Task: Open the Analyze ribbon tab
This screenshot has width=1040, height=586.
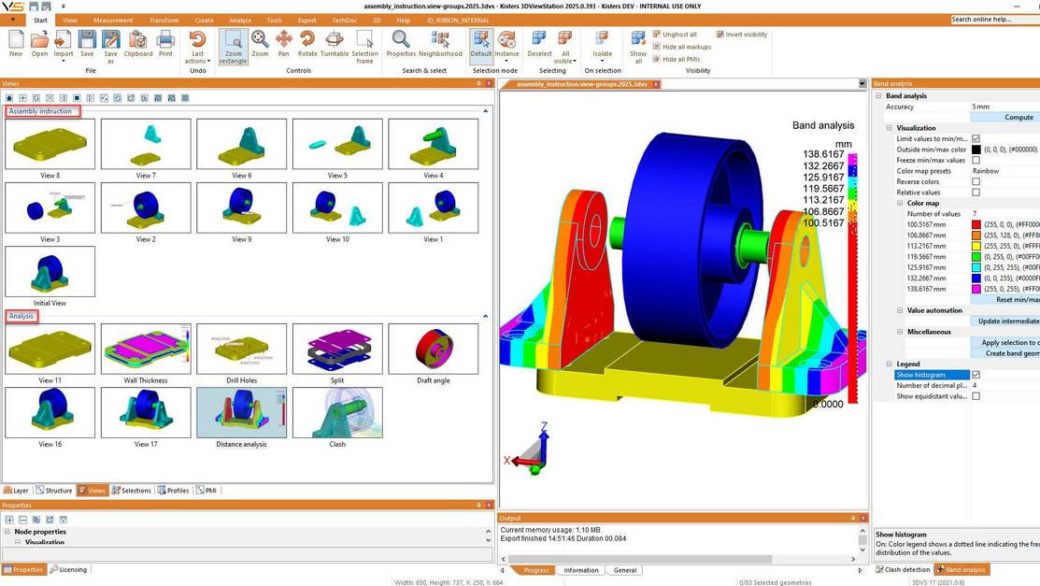Action: [x=240, y=21]
